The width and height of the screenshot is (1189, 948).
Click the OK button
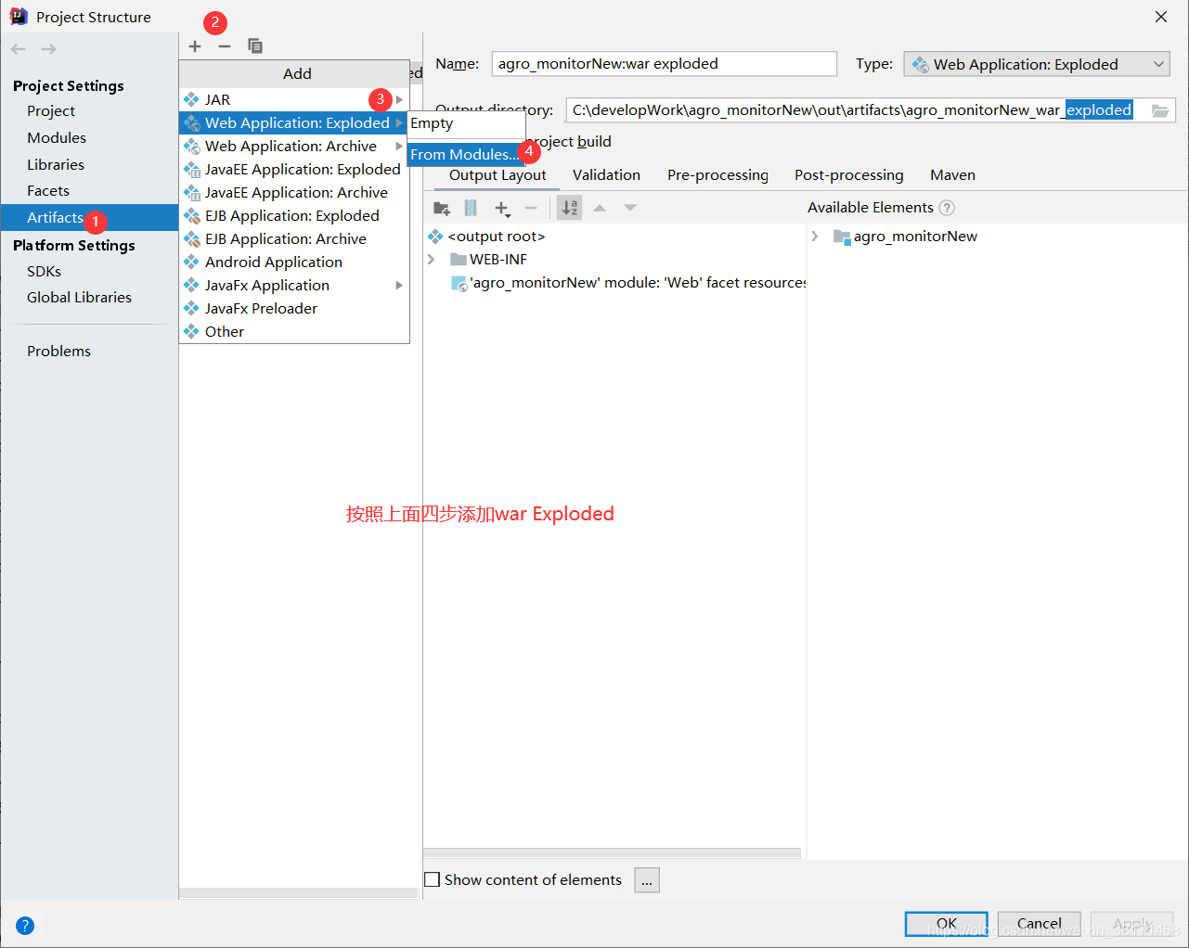coord(946,924)
